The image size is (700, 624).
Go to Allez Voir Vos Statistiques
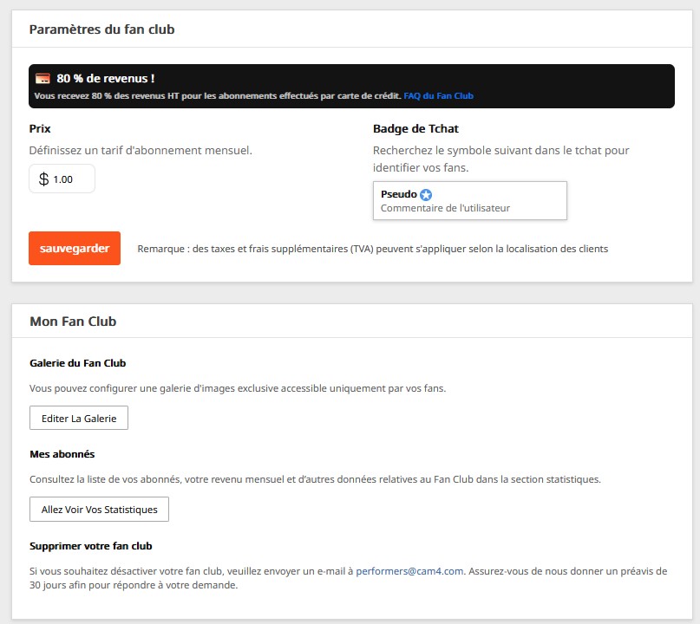point(99,509)
